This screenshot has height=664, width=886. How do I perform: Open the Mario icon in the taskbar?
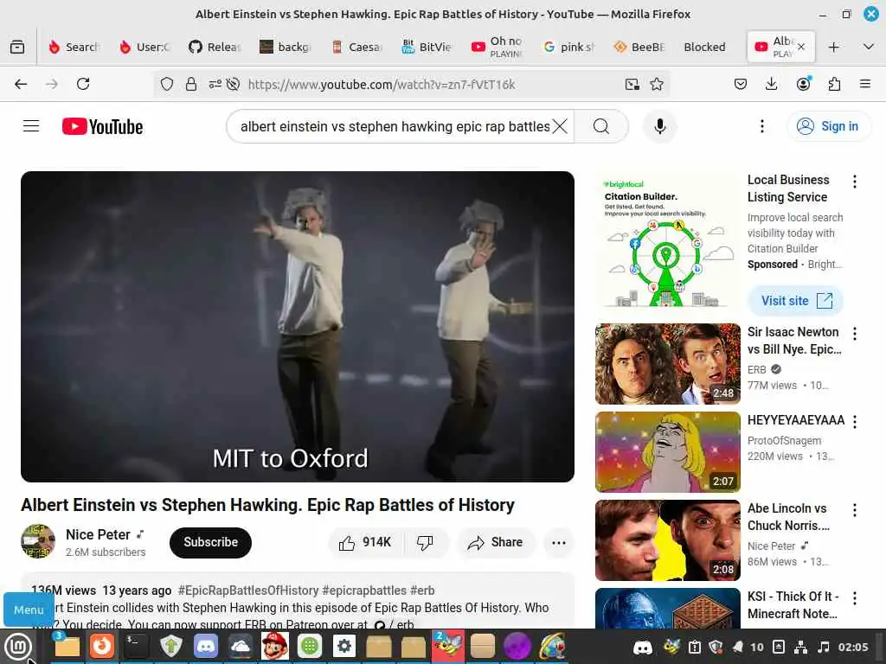274,646
